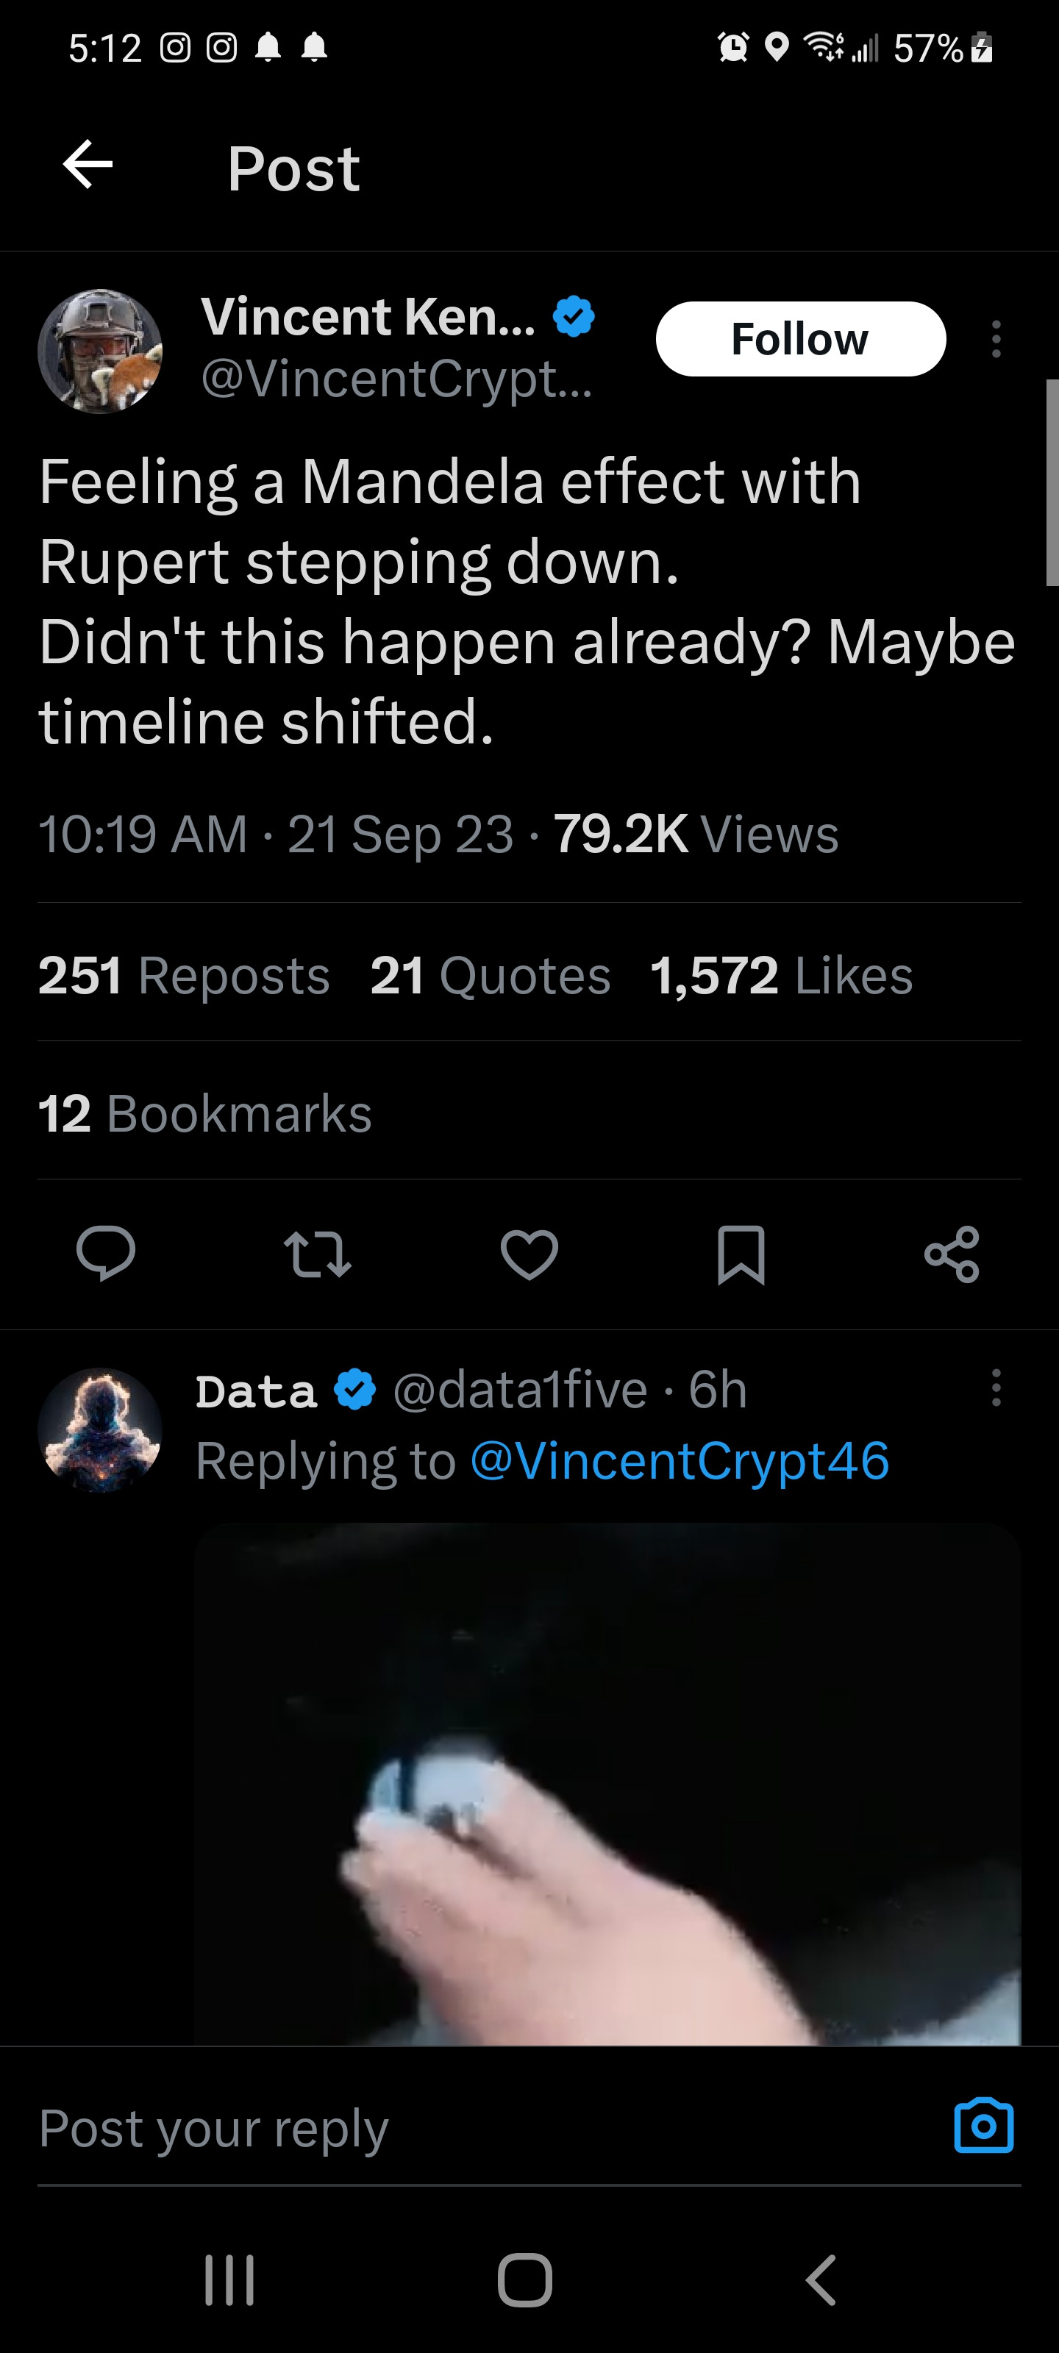Viewport: 1059px width, 2353px height.
Task: Show the 1,572 Likes list
Action: [x=781, y=974]
